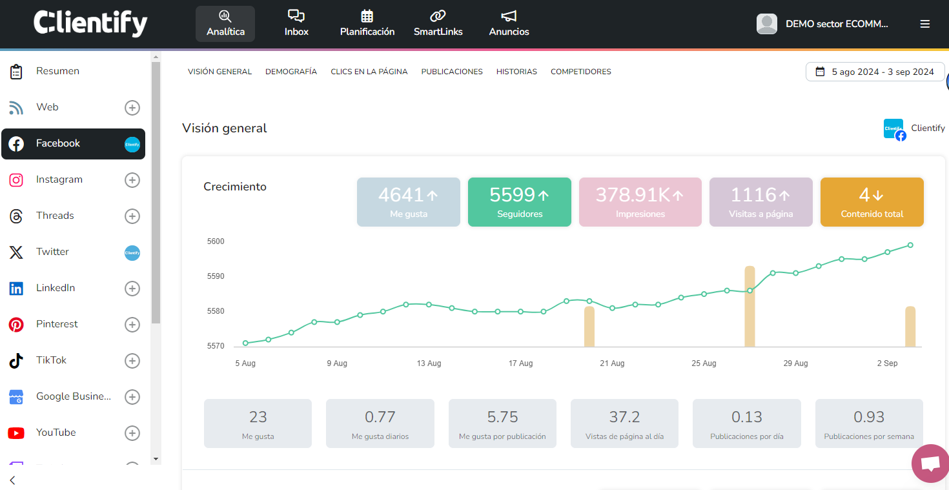Add a YouTube account with plus icon
949x490 pixels.
pos(132,433)
